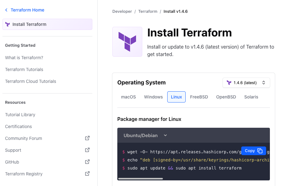The width and height of the screenshot is (283, 186).
Task: Click Getting Started section heading
Action: click(20, 45)
